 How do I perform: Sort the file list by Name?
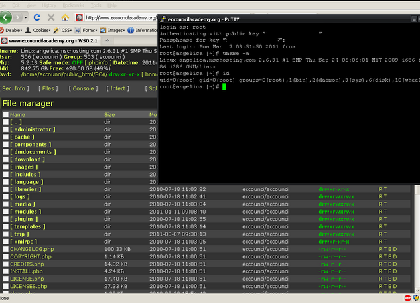[17, 115]
